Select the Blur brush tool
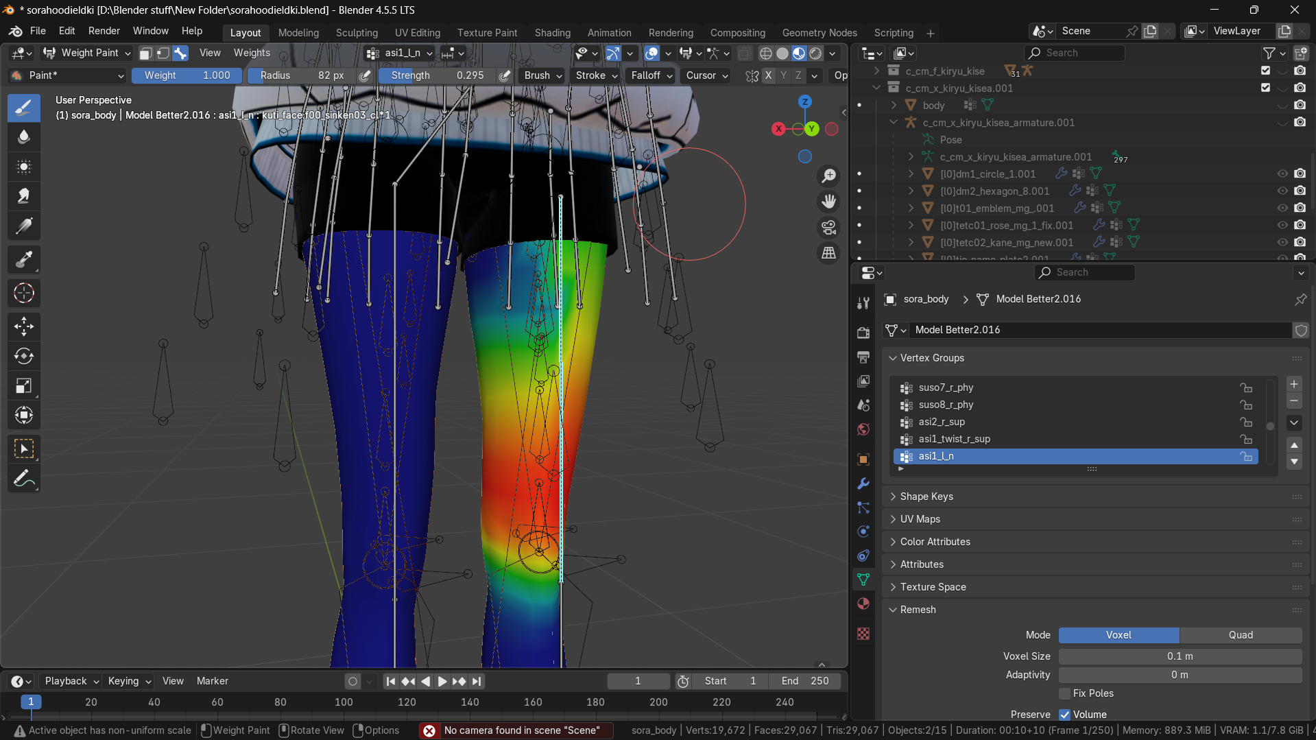1316x740 pixels. (24, 137)
